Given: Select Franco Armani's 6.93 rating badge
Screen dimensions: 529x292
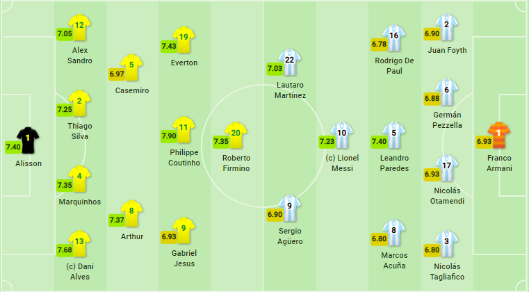Looking at the screenshot, I should tap(484, 141).
